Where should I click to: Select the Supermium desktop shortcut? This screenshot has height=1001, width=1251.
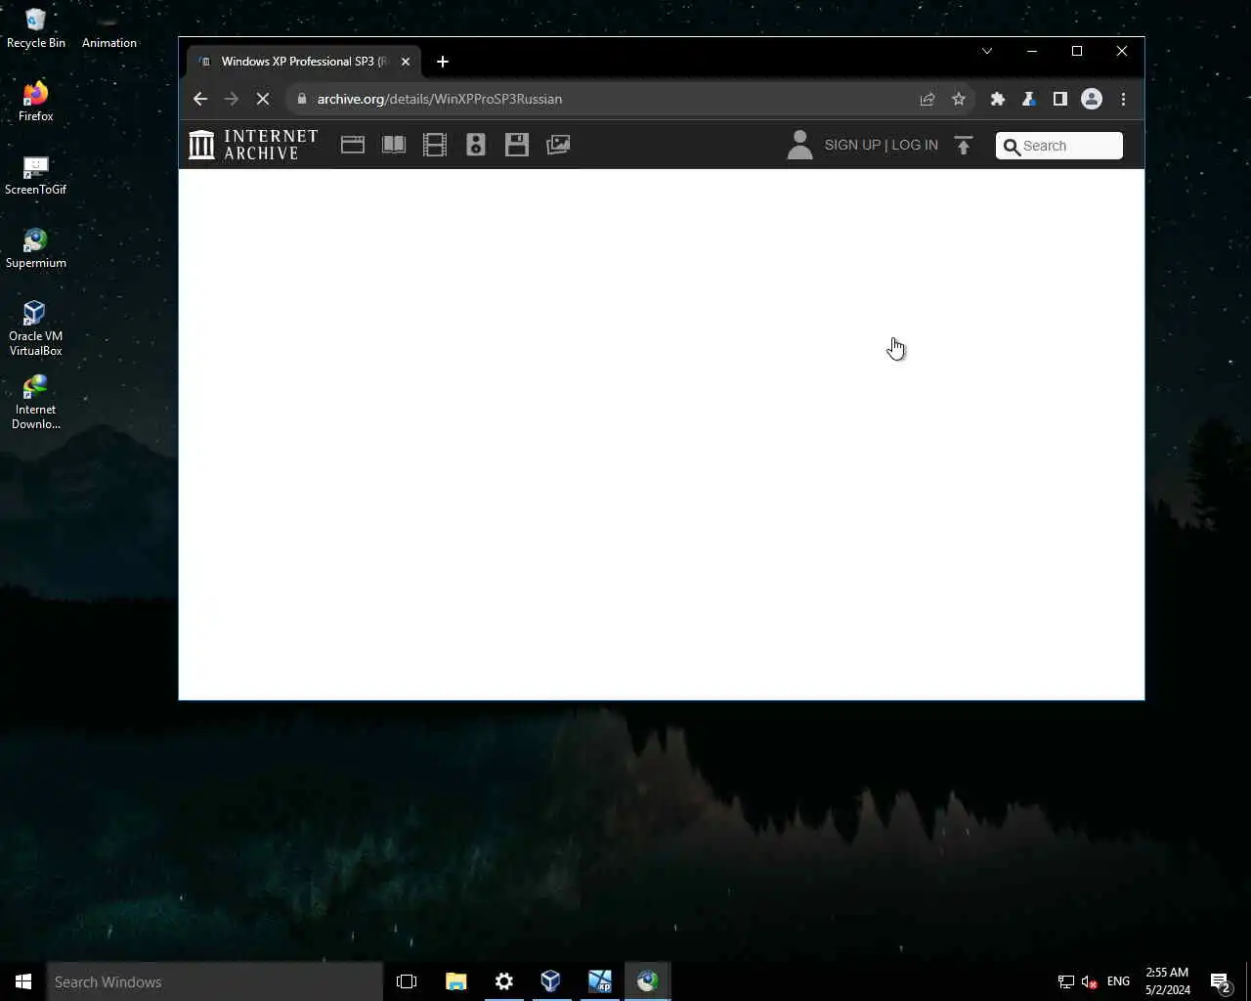pyautogui.click(x=36, y=248)
